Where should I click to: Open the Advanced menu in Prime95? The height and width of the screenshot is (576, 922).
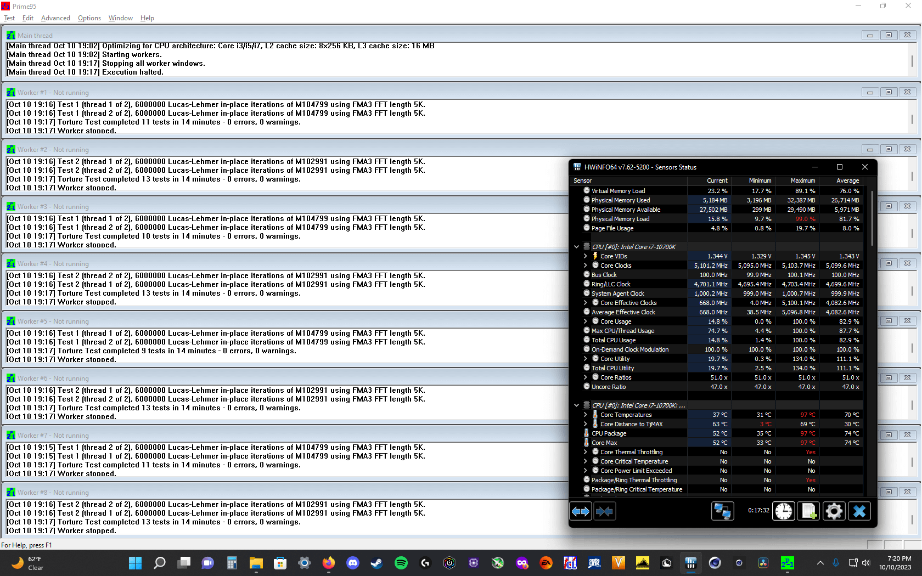click(55, 18)
